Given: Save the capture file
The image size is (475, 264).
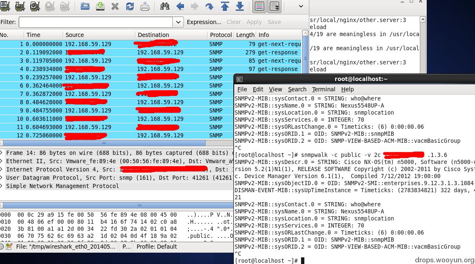Looking at the screenshot, I should click(100, 6).
